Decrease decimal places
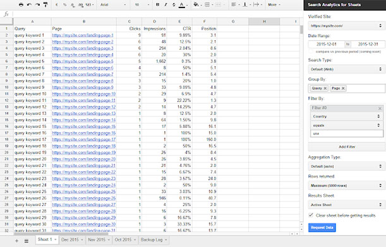The image size is (386, 247). [x=73, y=4]
